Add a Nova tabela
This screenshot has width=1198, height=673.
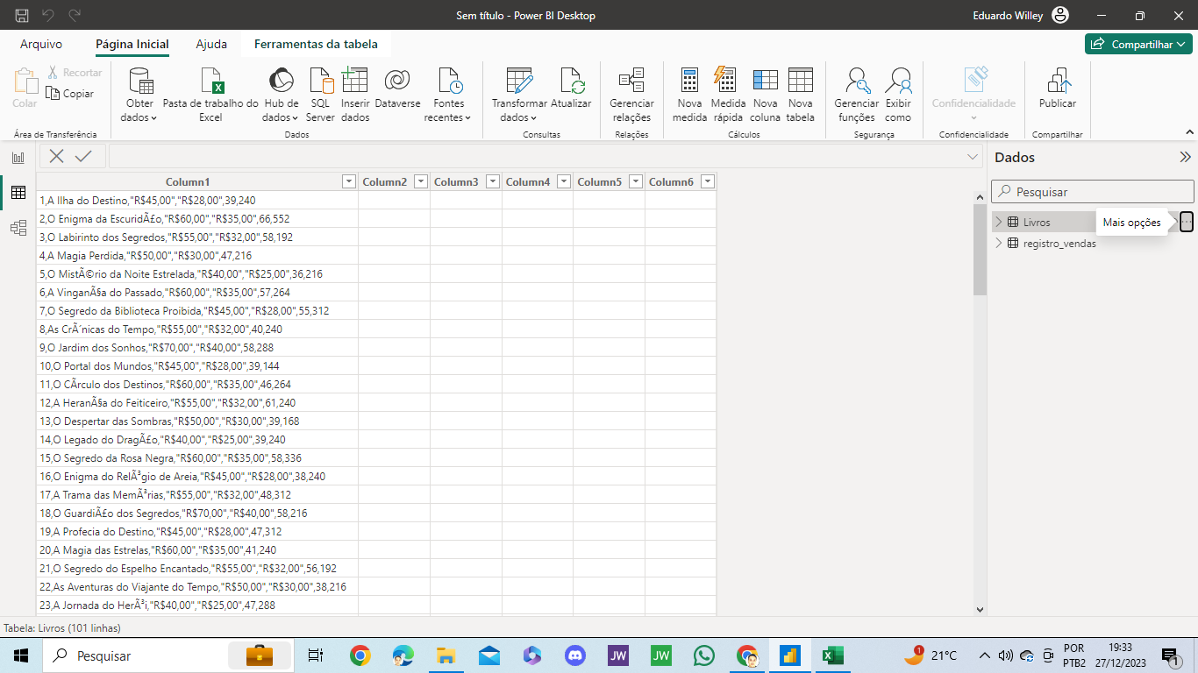(800, 95)
